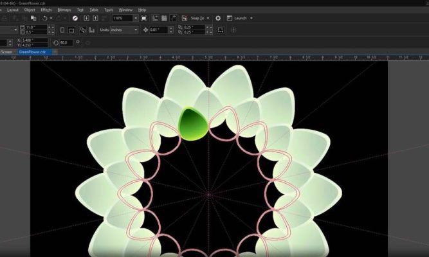Select the green gradient petal shape
This screenshot has width=429, height=257.
(x=191, y=122)
